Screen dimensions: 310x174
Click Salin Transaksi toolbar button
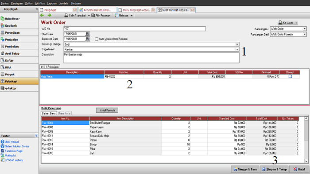(x=75, y=16)
